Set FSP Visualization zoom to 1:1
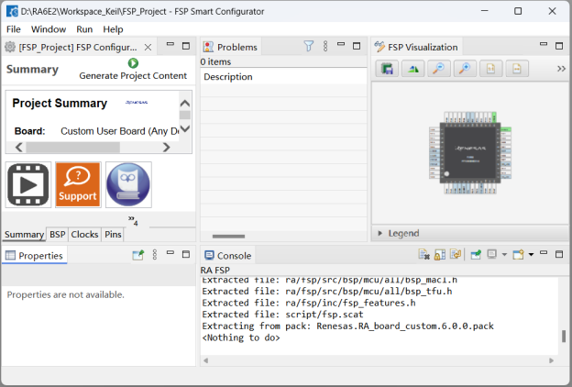572x387 pixels. [491, 69]
